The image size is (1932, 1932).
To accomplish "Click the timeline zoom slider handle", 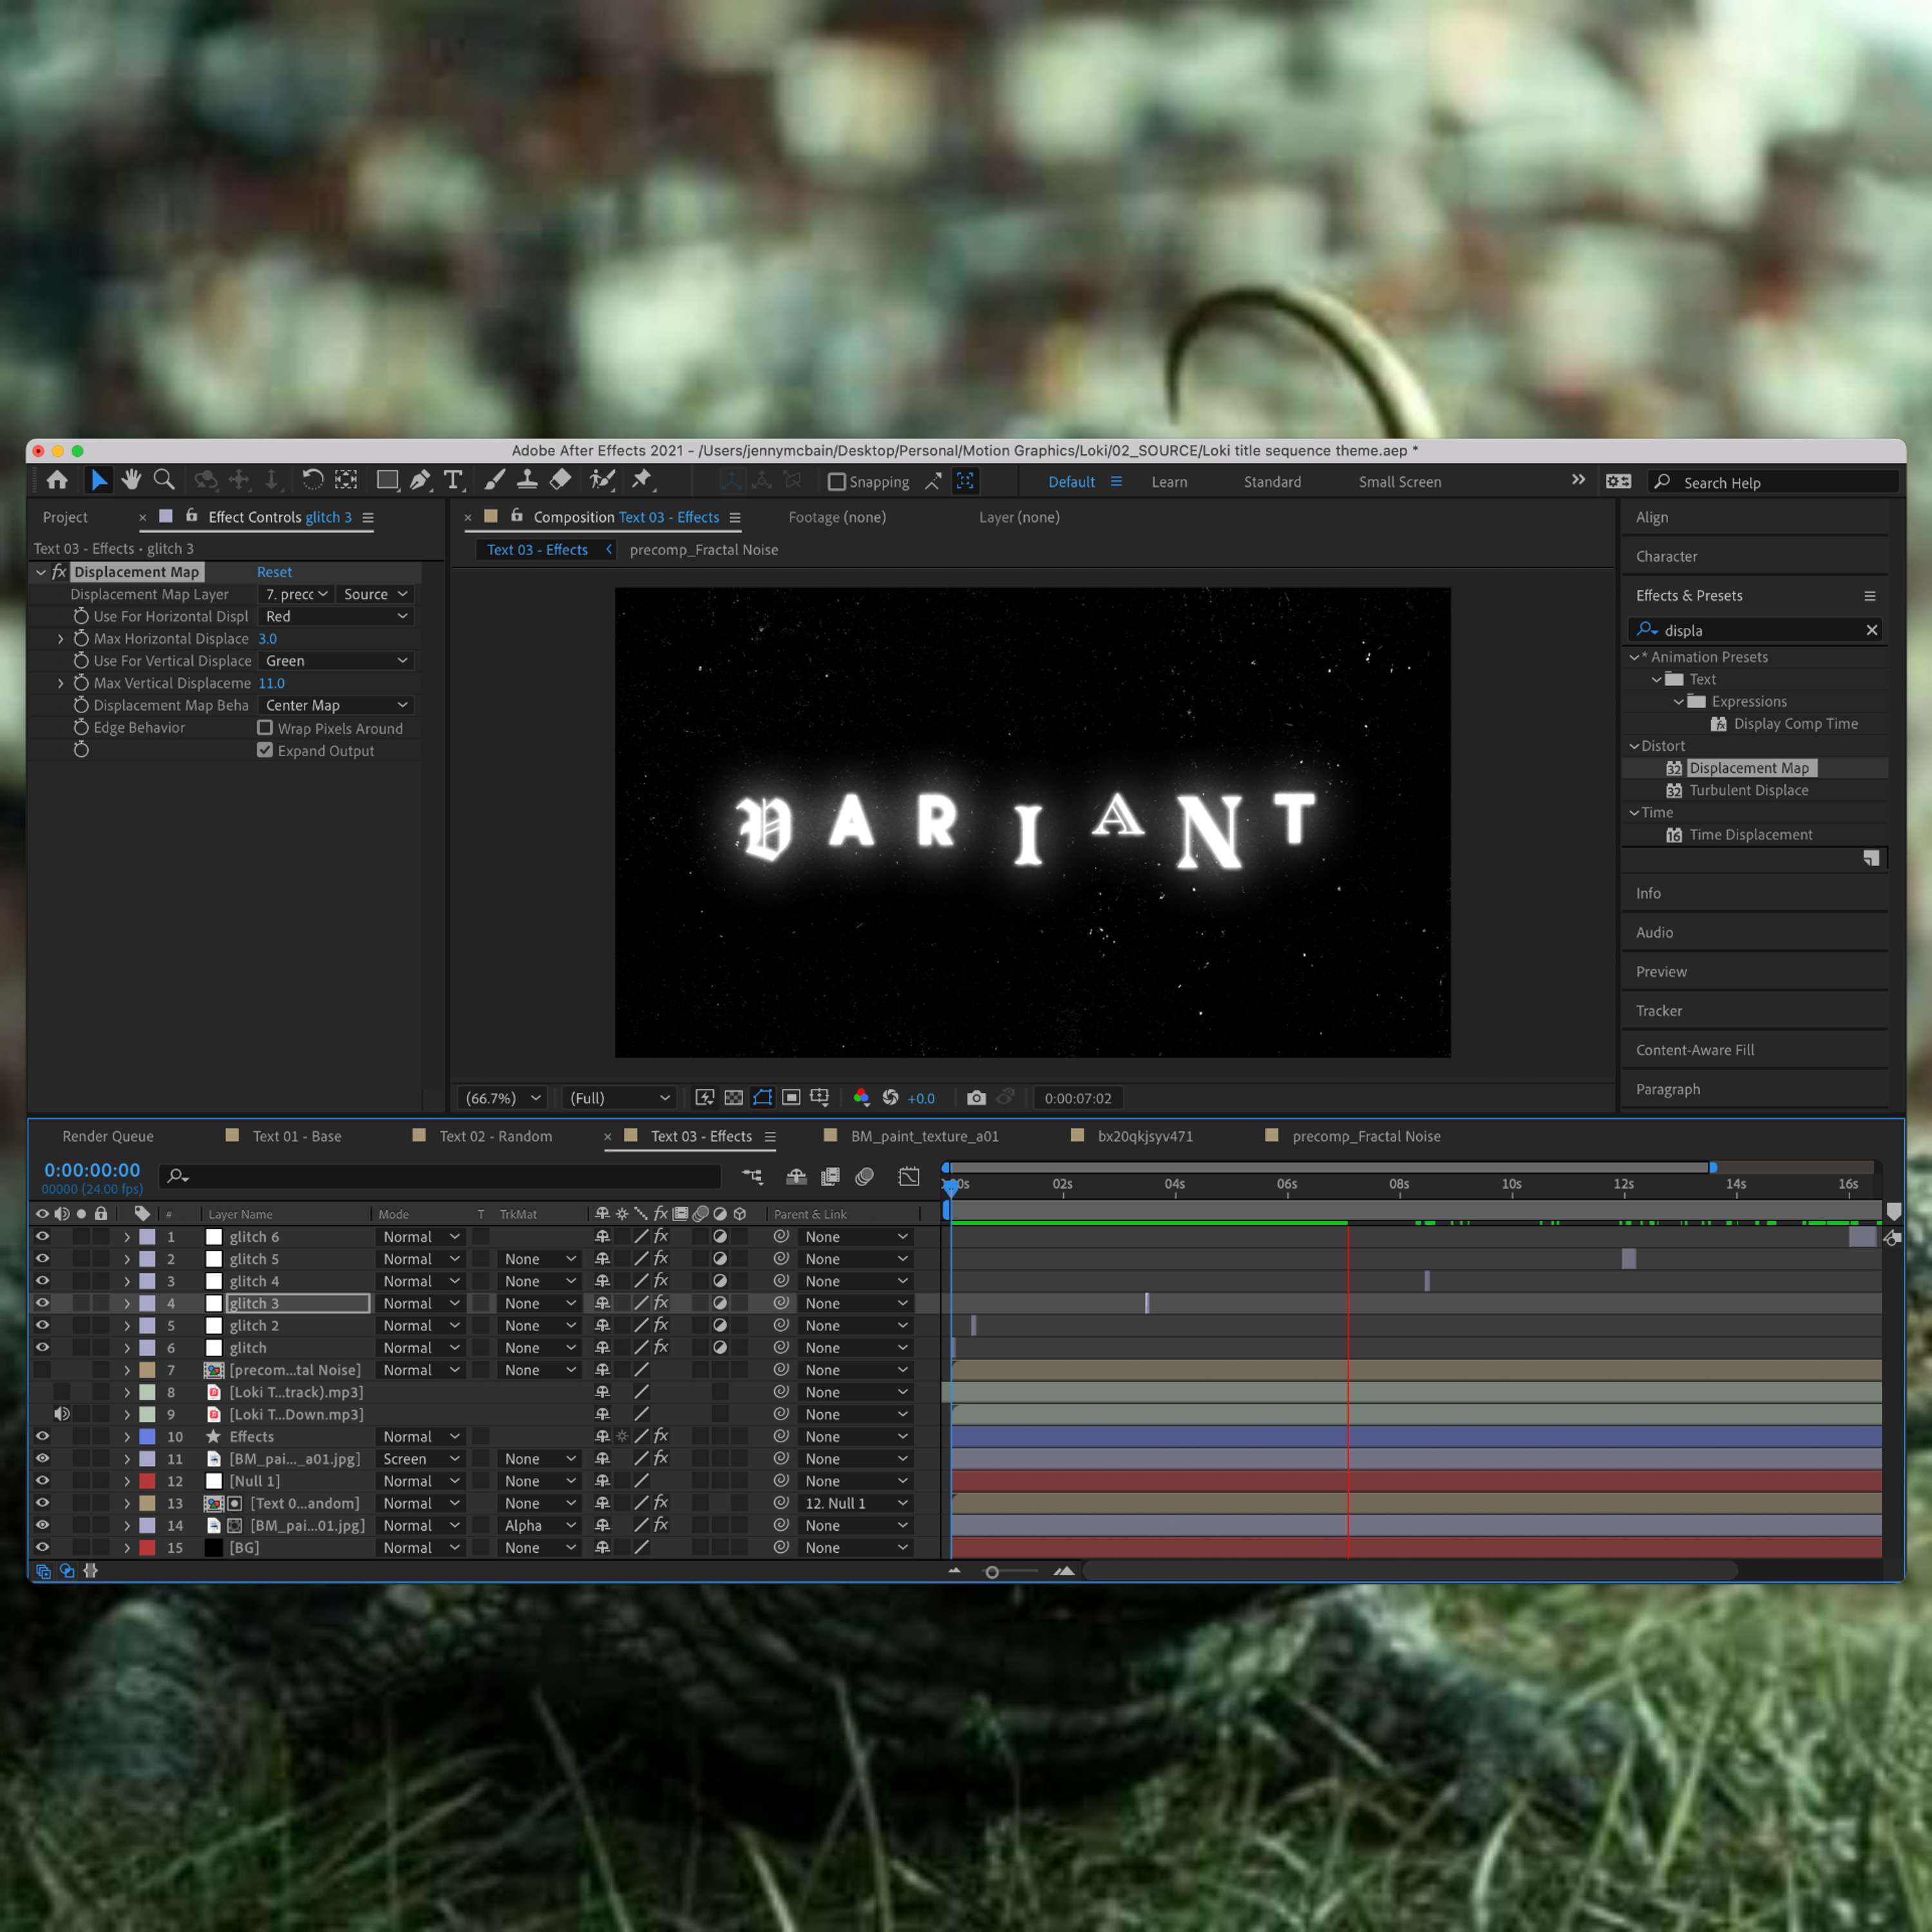I will 992,1572.
